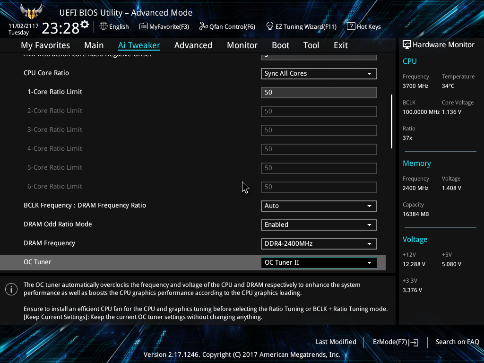Click the EzMode(F7) exit arrow icon
Viewport: 484px width, 363px height.
(414, 342)
